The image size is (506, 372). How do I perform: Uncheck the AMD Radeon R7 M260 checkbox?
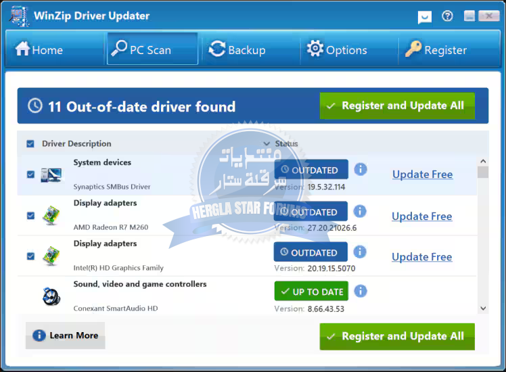click(30, 216)
